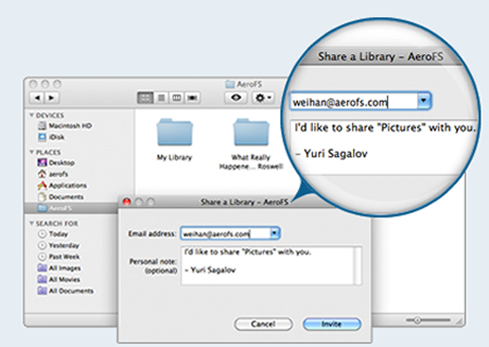Show Past Week search results
The image size is (489, 347).
point(59,256)
